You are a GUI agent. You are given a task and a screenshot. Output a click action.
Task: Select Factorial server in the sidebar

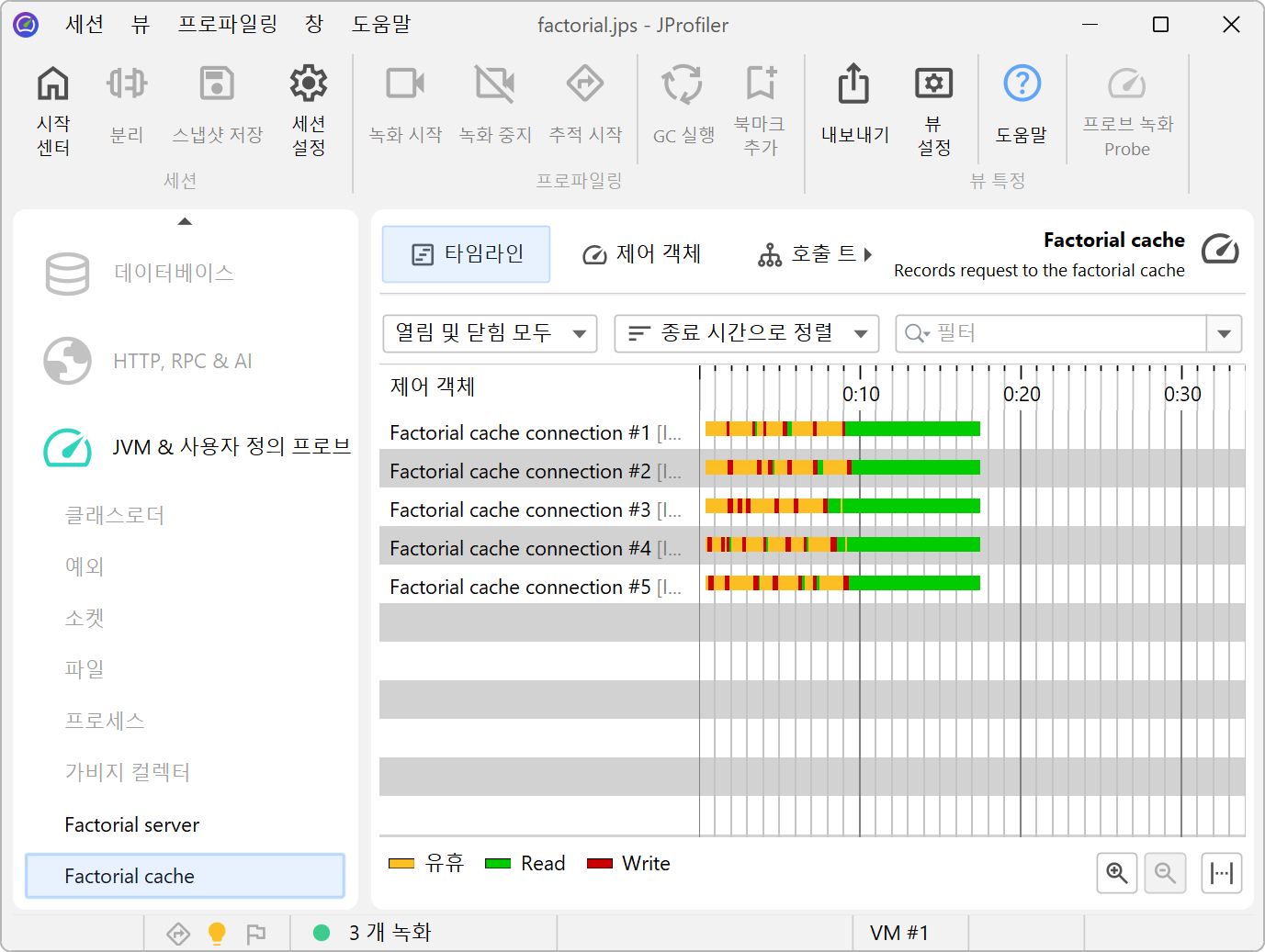pyautogui.click(x=132, y=824)
